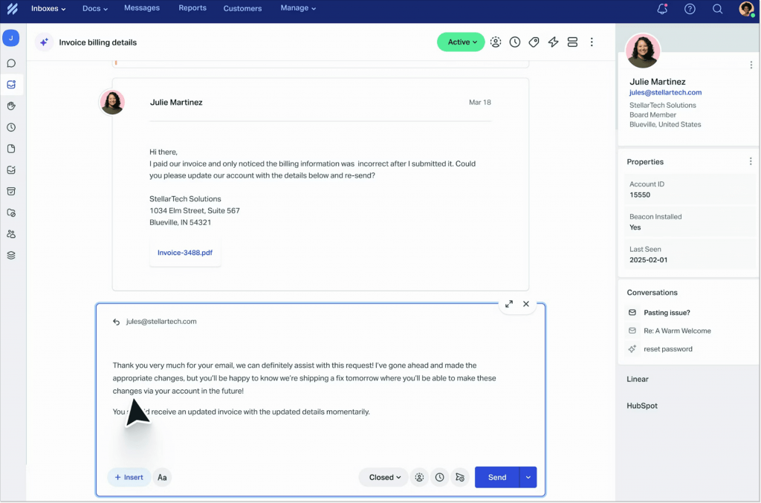Image resolution: width=761 pixels, height=503 pixels.
Task: Open the Re: A Warm Welcome conversation
Action: [x=676, y=331]
